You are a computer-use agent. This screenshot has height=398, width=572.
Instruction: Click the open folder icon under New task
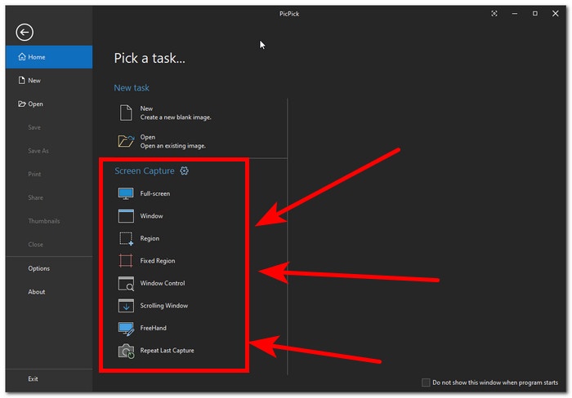click(x=126, y=141)
